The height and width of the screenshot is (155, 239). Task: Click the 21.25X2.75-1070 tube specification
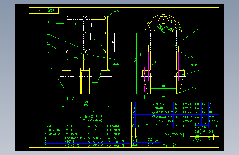[75, 138]
